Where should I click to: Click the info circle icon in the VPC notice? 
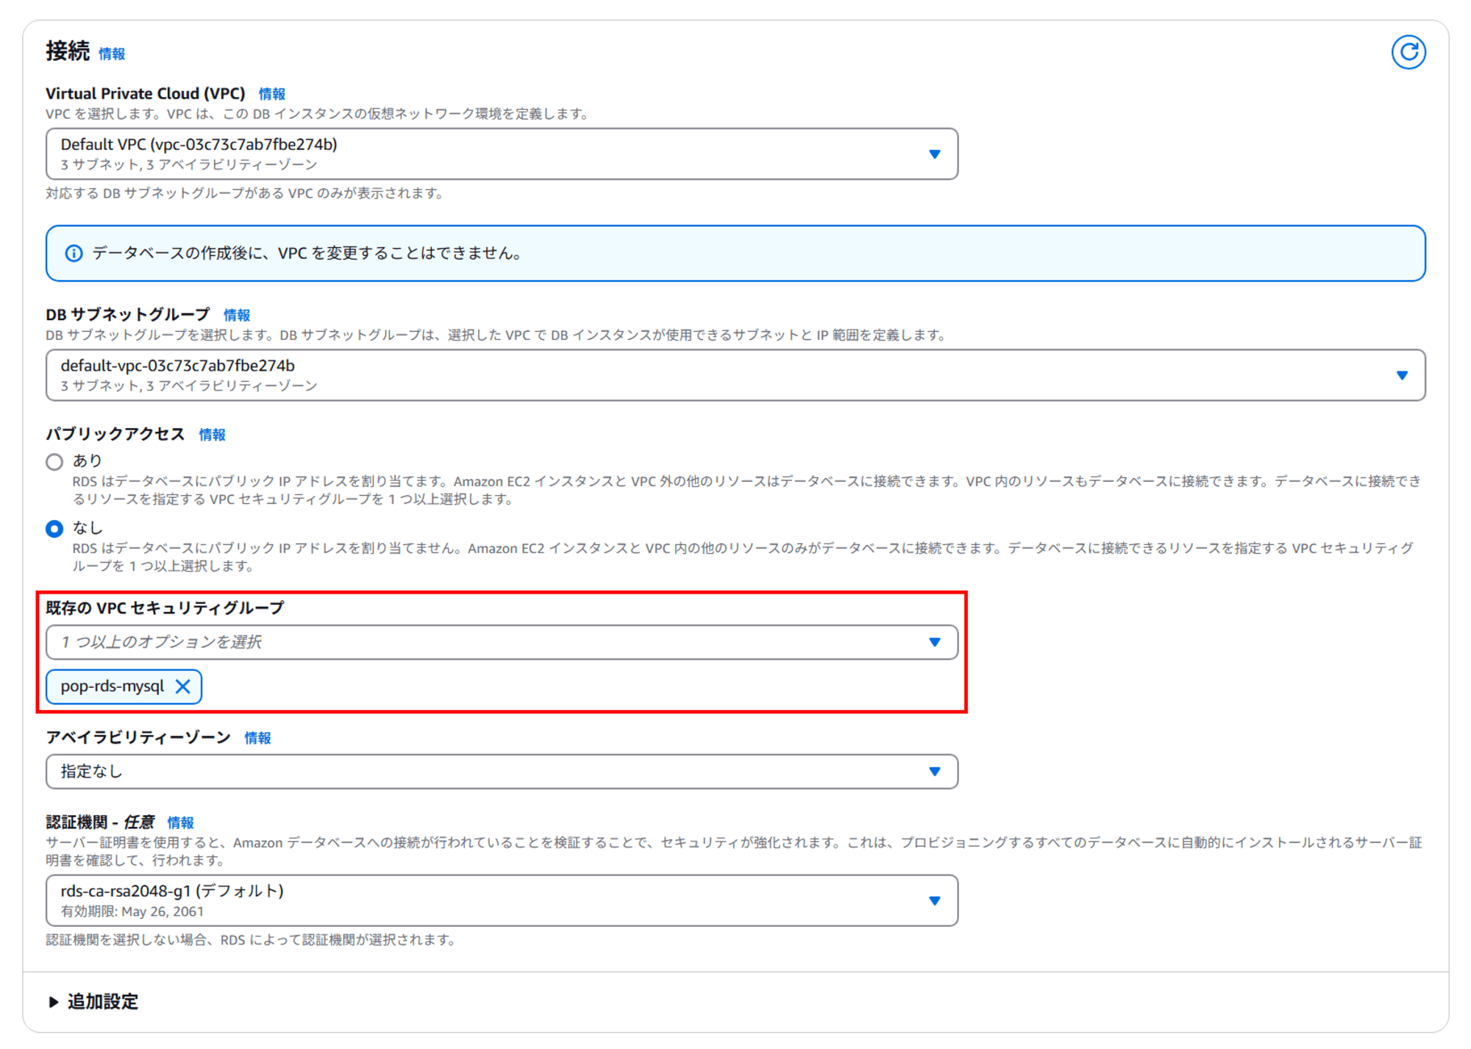point(74,254)
